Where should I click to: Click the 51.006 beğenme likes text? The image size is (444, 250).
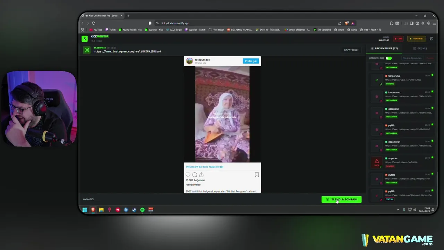195,180
